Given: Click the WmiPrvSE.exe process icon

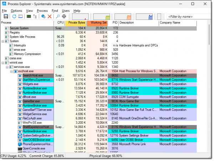Looking at the screenshot, I should click(x=20, y=123).
